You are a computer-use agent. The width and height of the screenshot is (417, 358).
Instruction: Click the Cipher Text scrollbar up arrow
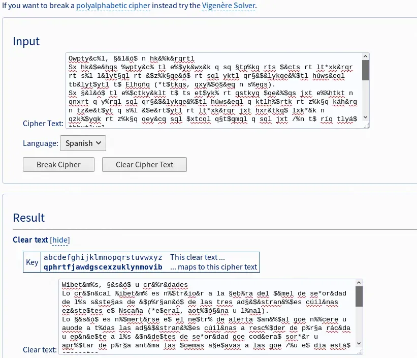366,56
